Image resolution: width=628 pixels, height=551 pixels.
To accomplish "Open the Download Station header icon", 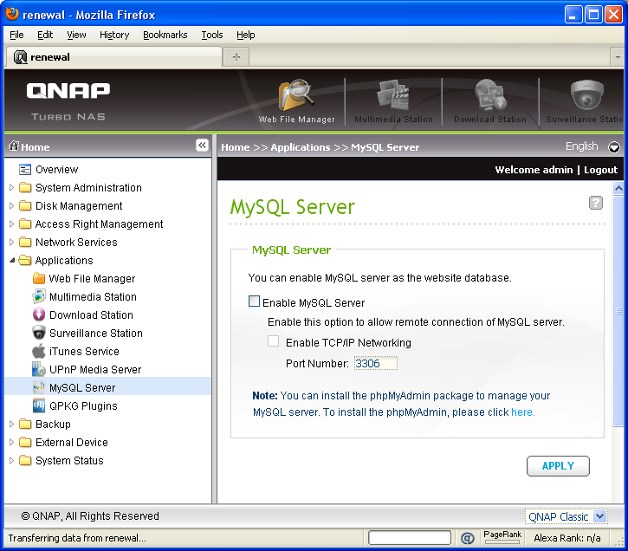I will point(490,95).
